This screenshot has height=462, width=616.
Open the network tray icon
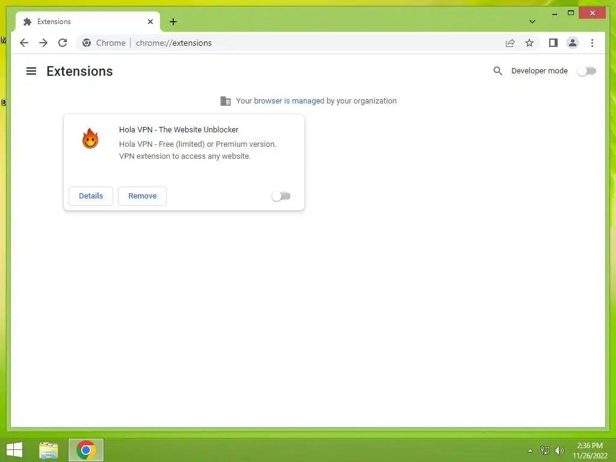pyautogui.click(x=544, y=451)
